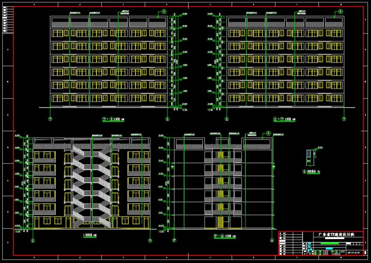This screenshot has height=263, width=371.
Task: Click axis bubble A under the side elevation
Action: click(x=272, y=240)
